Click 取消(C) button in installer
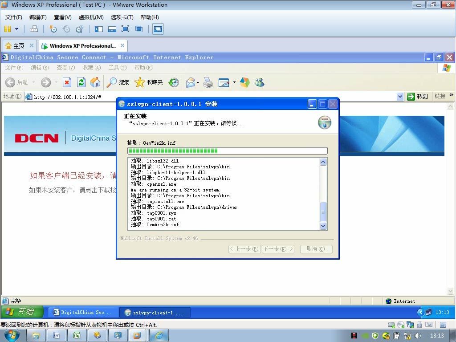Viewport: 456px width, 342px height. pos(316,249)
